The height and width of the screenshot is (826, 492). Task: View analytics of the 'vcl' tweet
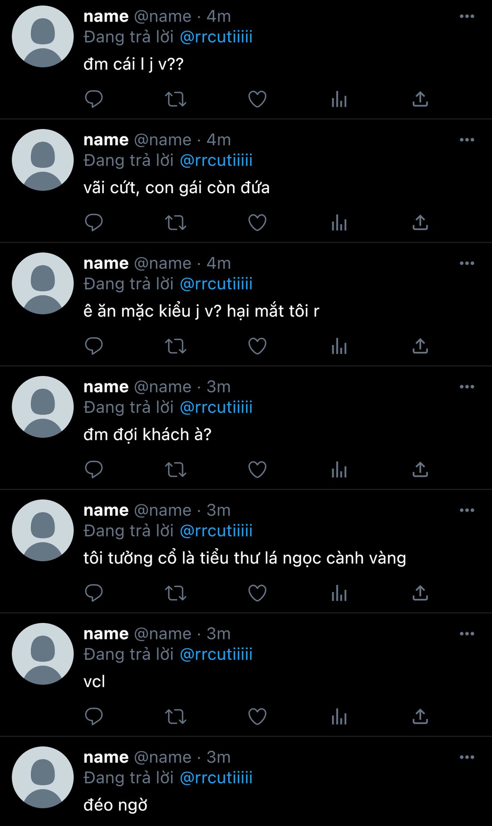[339, 717]
